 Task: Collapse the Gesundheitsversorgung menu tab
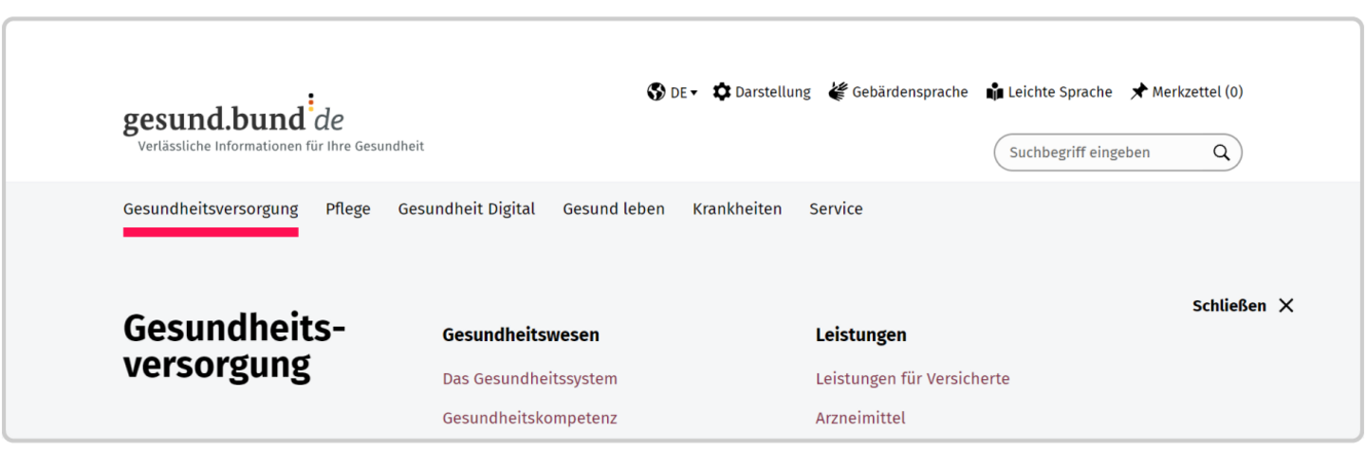(211, 209)
